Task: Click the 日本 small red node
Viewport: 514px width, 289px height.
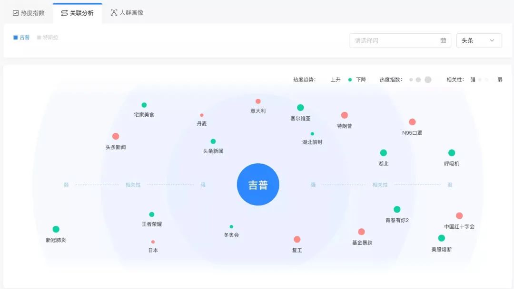Action: 153,242
